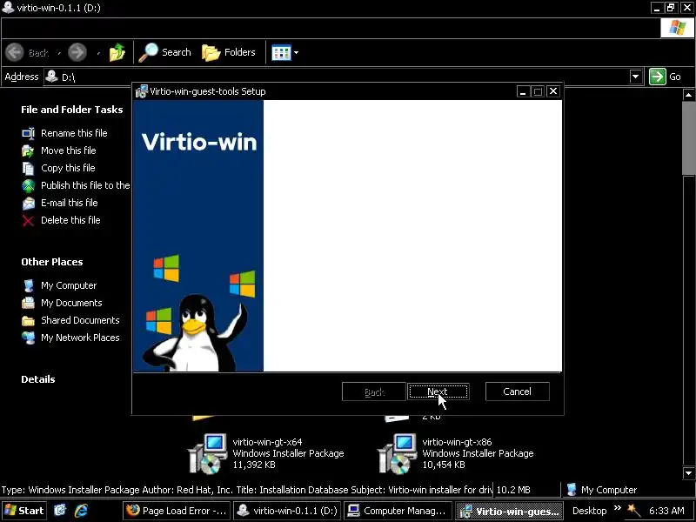Open My Documents from Other Places
This screenshot has height=522, width=696.
point(71,303)
